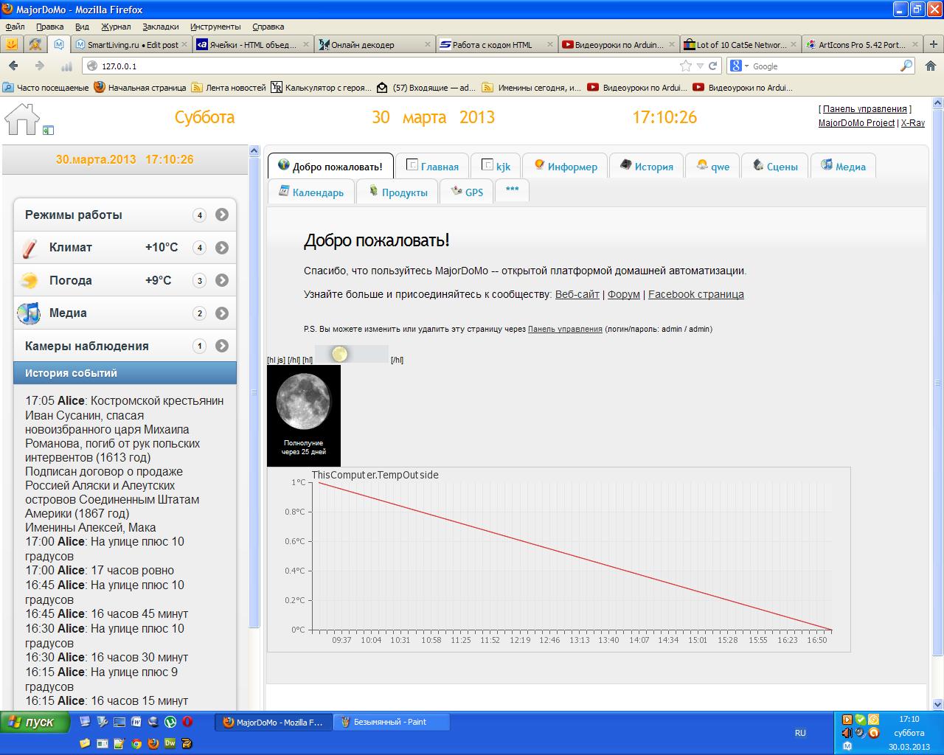Viewport: 944px width, 755px height.
Task: Click the Панель управления link at top right
Action: click(x=864, y=109)
